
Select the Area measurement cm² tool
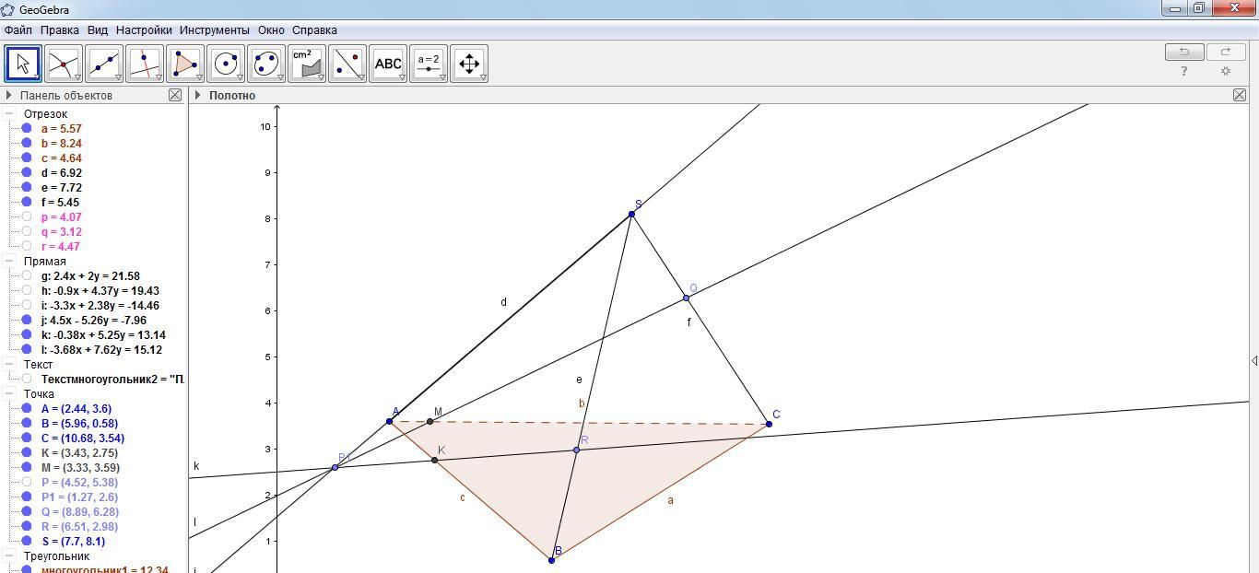point(307,64)
